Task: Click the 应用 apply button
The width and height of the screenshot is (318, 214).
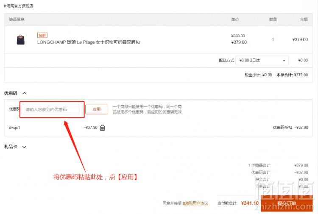Action: tap(97, 109)
